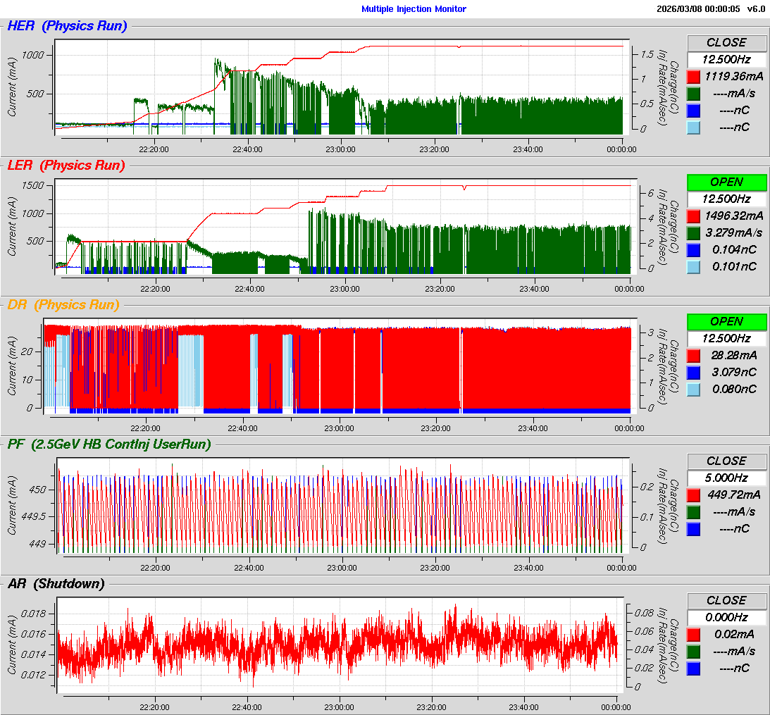This screenshot has height=715, width=770.
Task: Click the DR OPEN status button
Action: [x=726, y=322]
